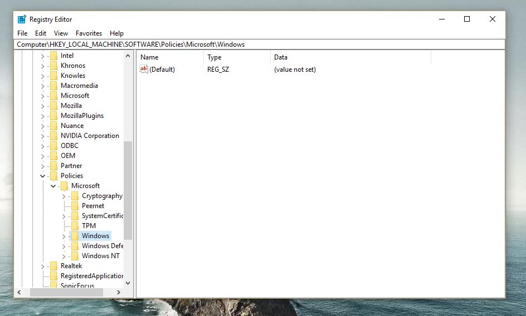526x316 pixels.
Task: Click the Knowles folder icon
Action: 53,76
